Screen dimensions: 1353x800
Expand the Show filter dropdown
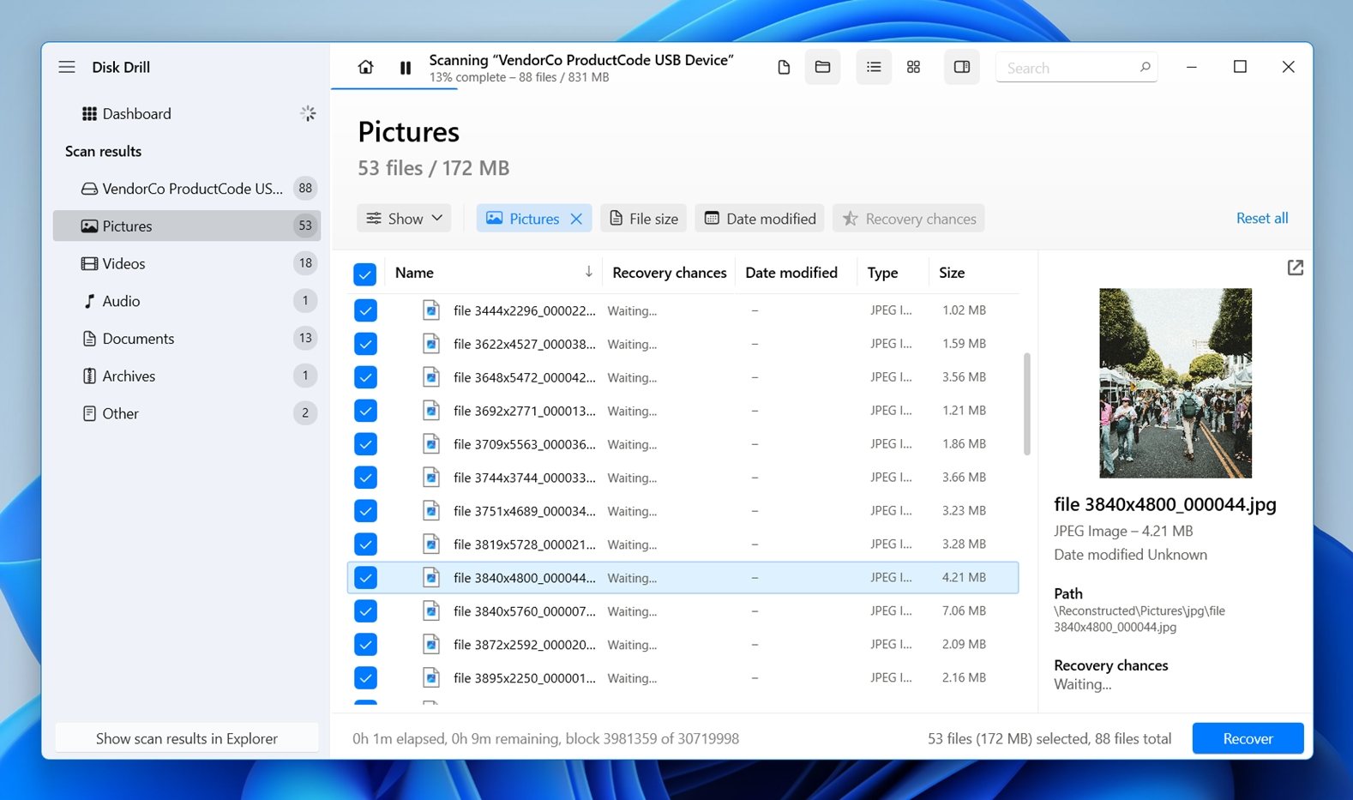point(404,219)
